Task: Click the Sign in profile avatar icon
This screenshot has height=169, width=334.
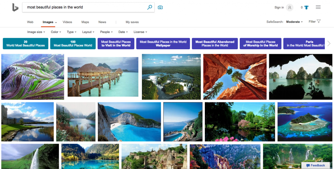Action: coord(289,8)
